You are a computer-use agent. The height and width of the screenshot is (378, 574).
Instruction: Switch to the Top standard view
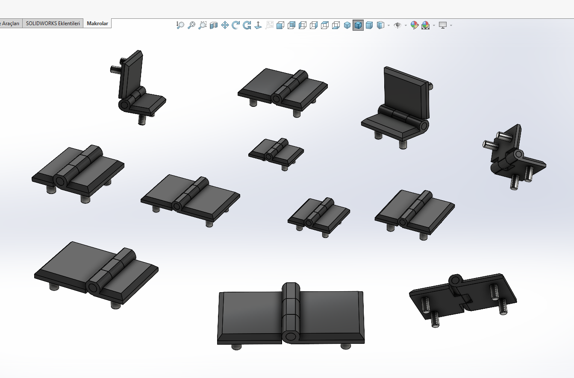(325, 25)
